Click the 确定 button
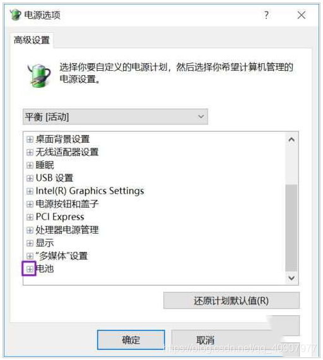Screen dimensions: 323x360 coord(131,340)
